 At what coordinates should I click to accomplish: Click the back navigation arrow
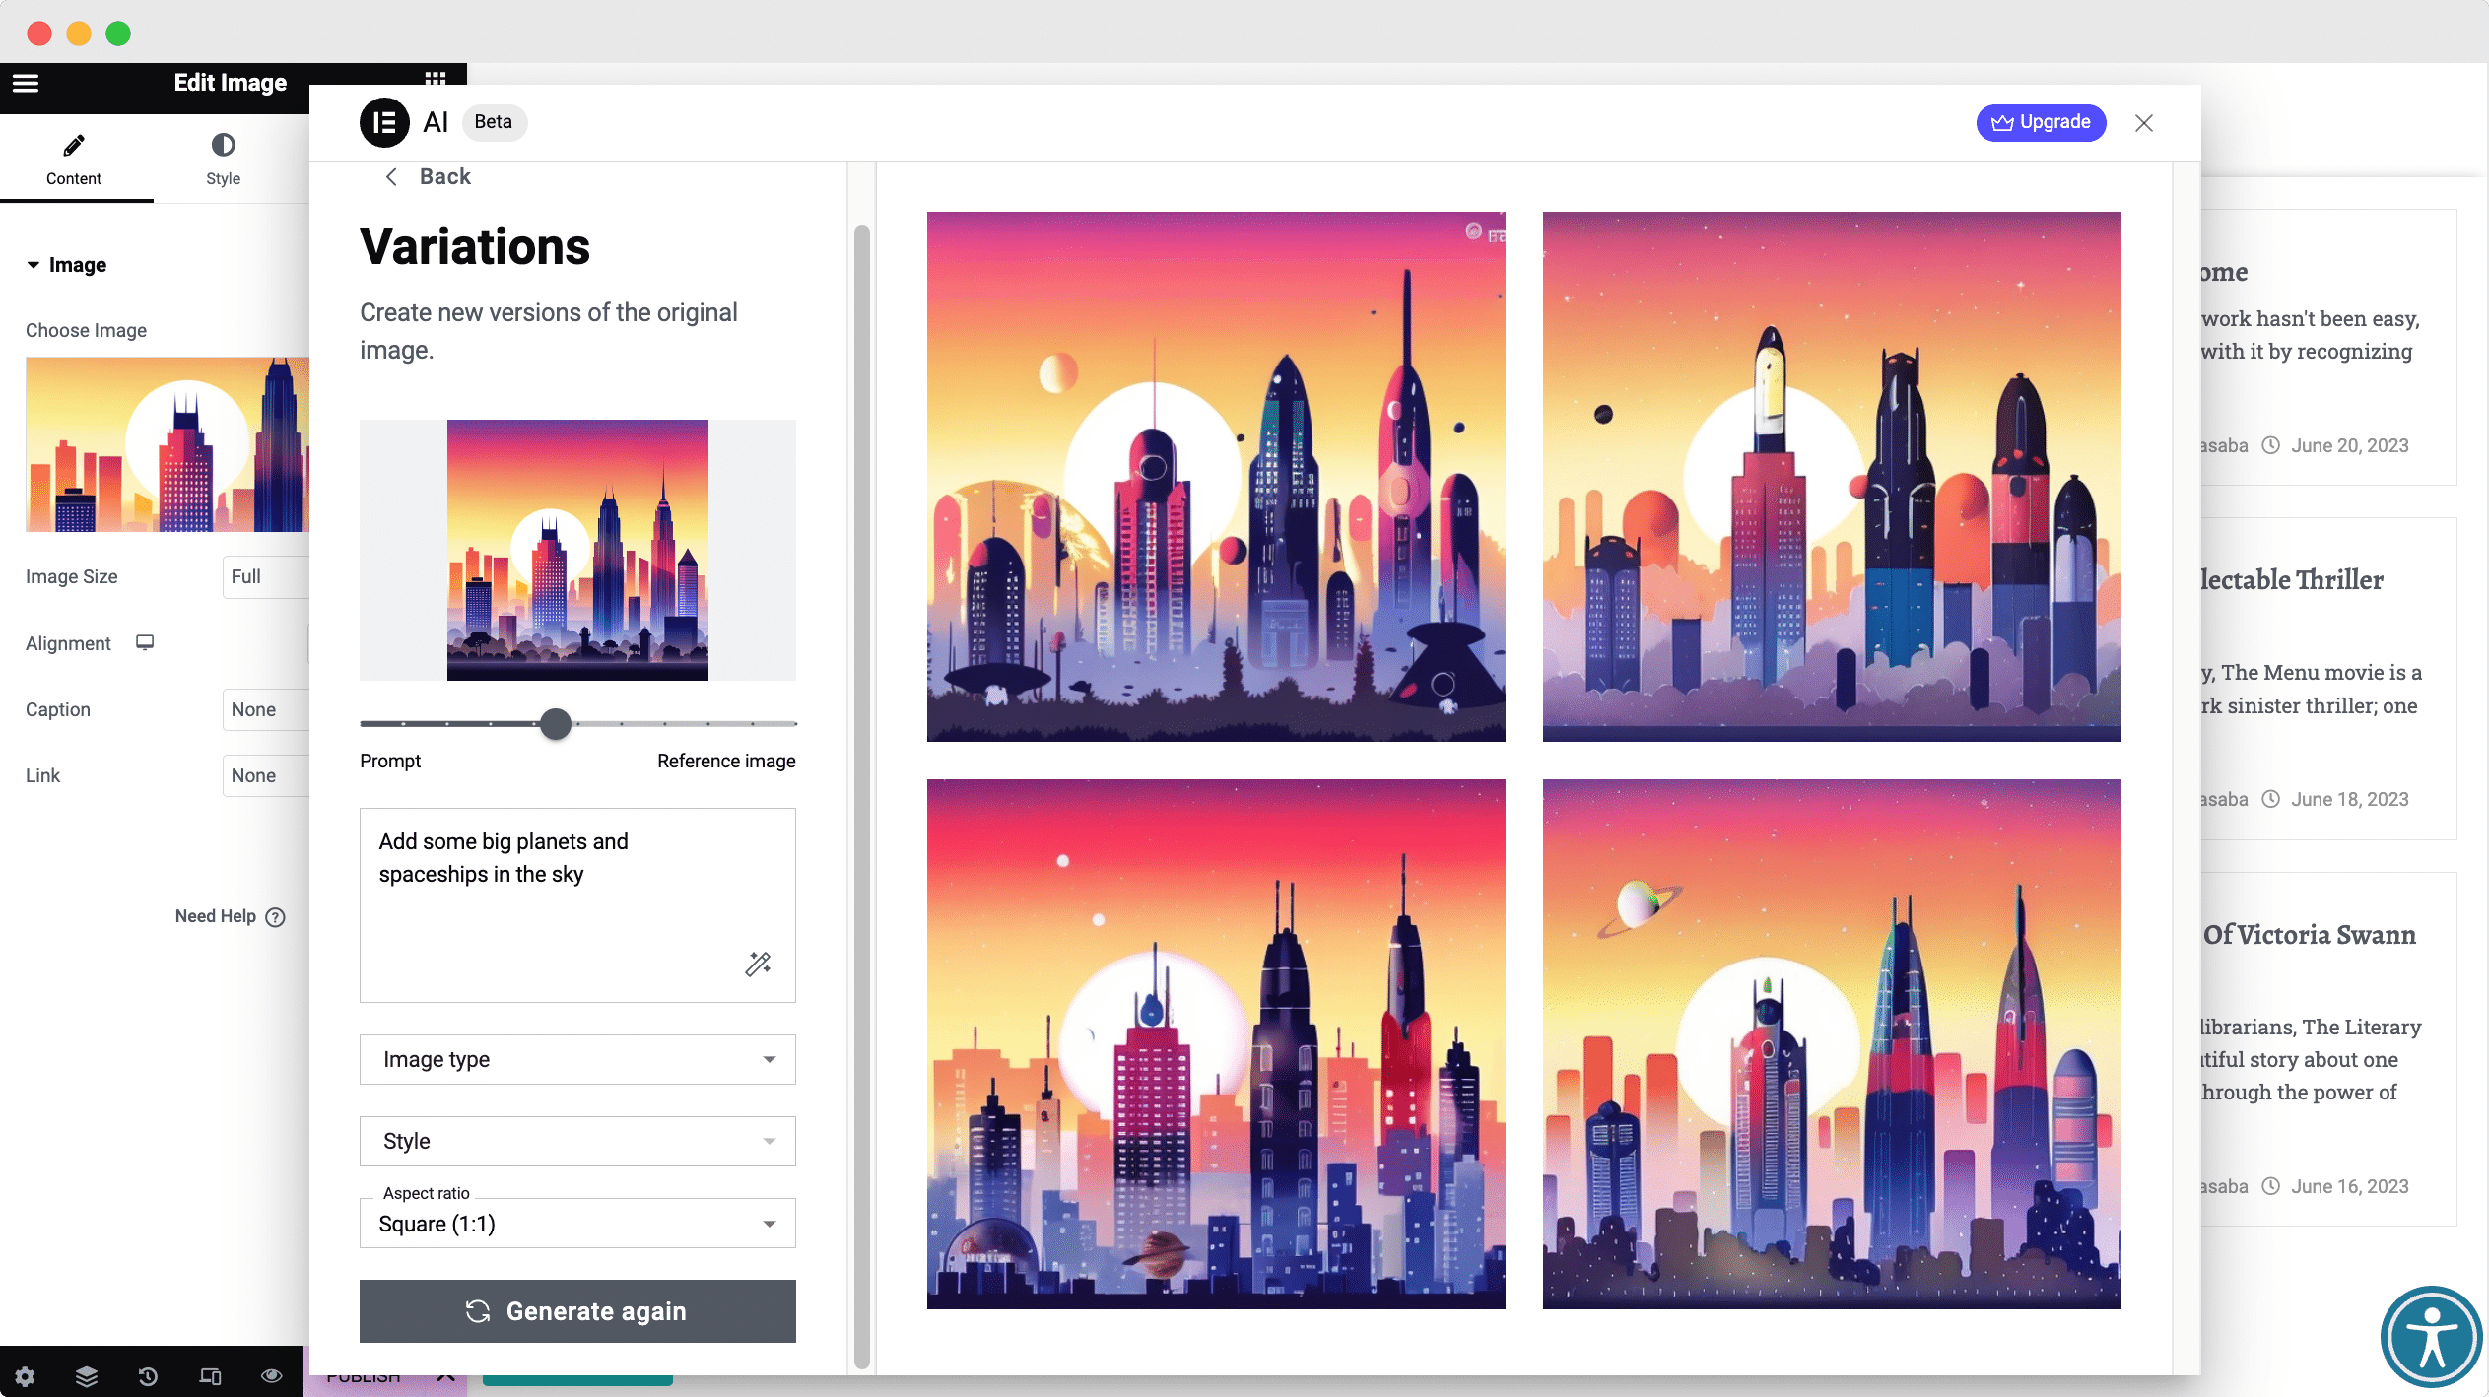click(x=390, y=176)
